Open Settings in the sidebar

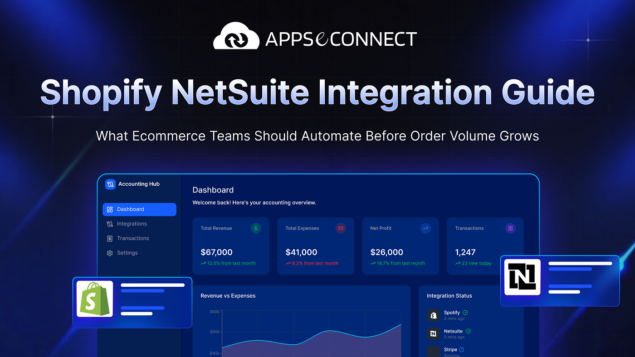(127, 253)
